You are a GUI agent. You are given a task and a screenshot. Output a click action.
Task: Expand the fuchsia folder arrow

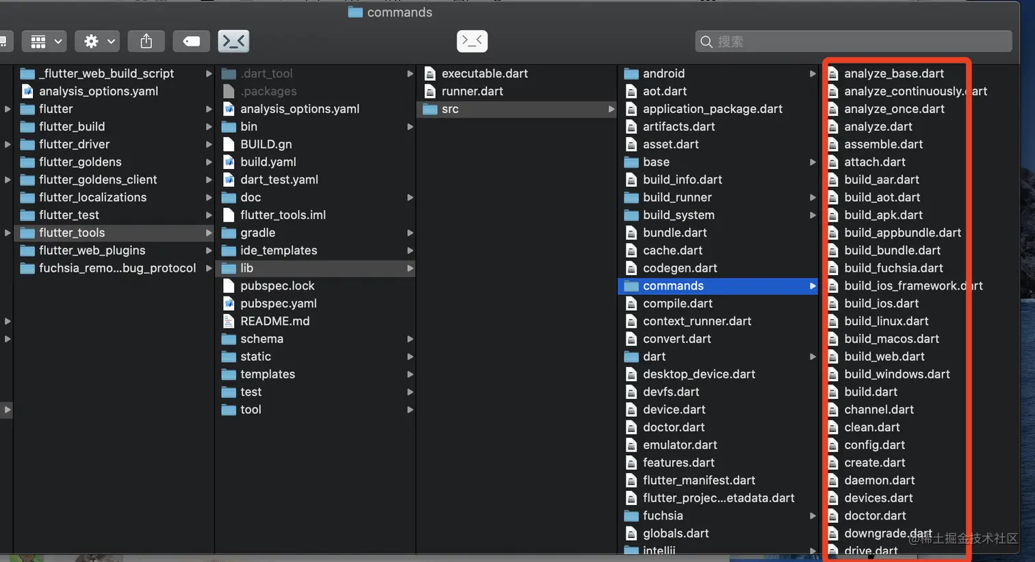click(x=813, y=516)
